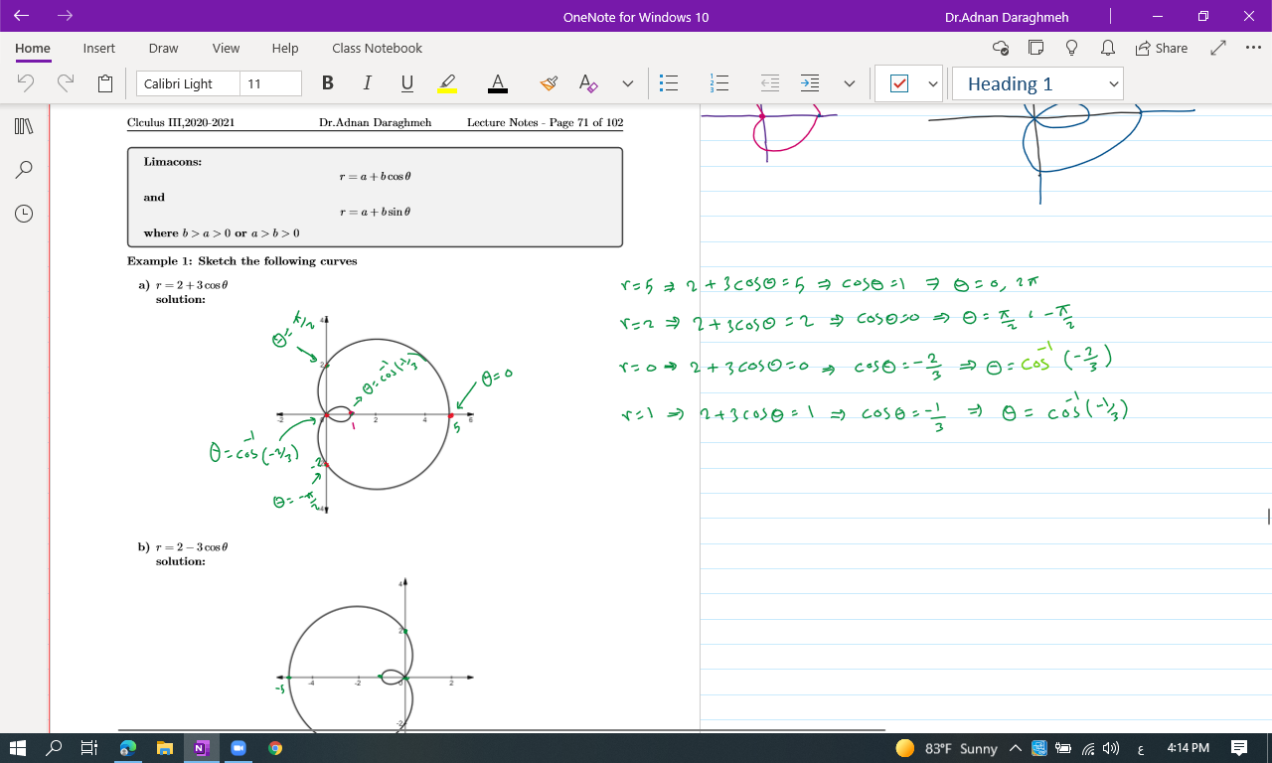Redo the last undone action
The image size is (1272, 763).
pyautogui.click(x=66, y=83)
